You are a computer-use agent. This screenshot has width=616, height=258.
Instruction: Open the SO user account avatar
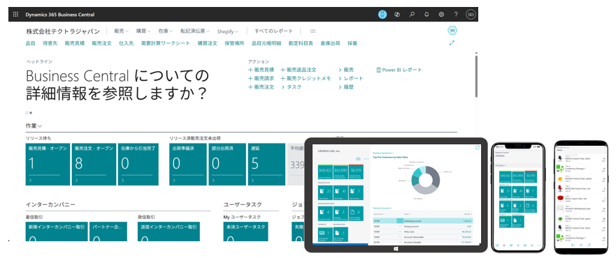pyautogui.click(x=471, y=15)
